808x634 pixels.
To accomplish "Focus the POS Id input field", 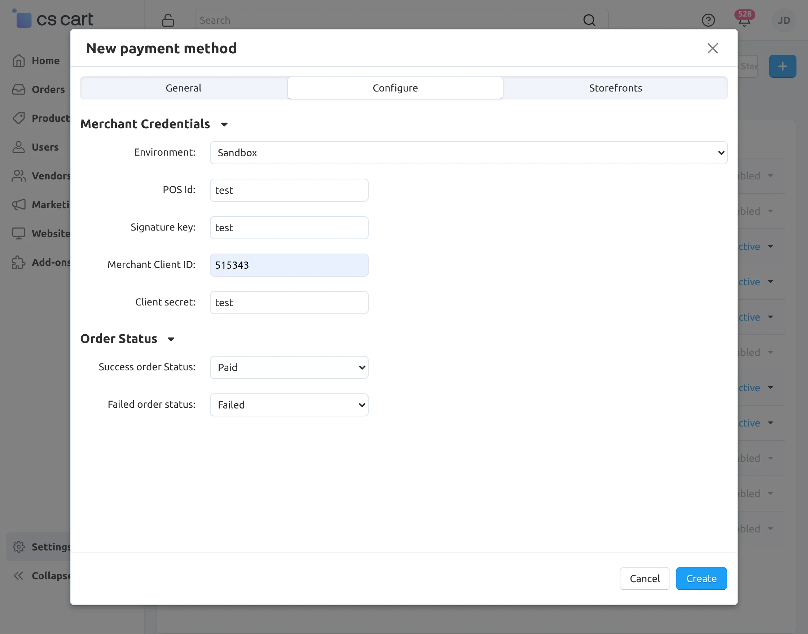I will coord(289,190).
